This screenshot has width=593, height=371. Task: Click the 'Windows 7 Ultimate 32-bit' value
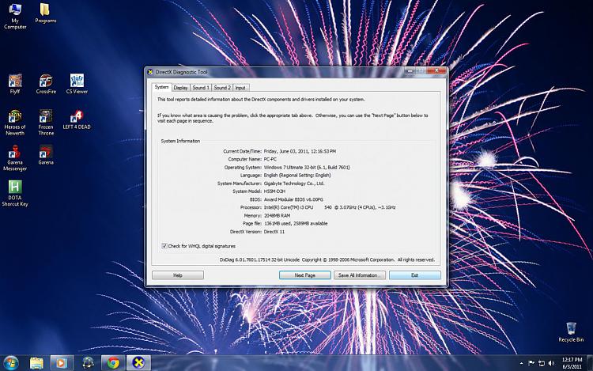point(307,167)
